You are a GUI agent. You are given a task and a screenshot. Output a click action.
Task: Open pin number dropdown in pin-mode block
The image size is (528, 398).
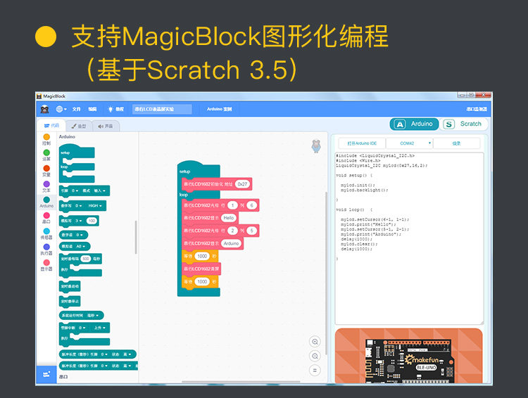coord(75,191)
